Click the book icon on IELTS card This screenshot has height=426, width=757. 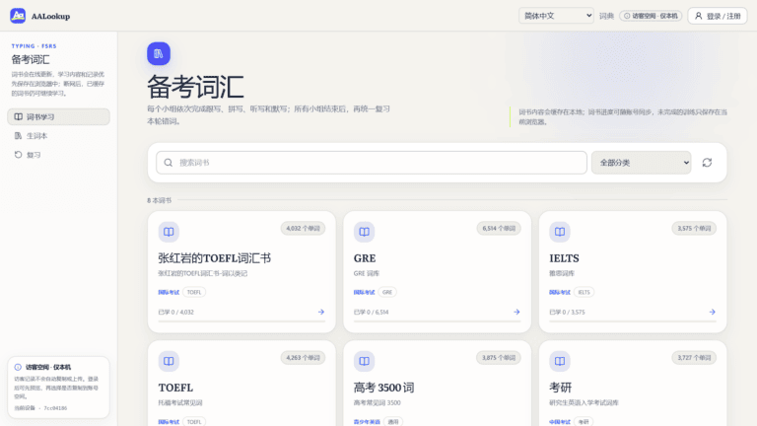[x=560, y=232]
